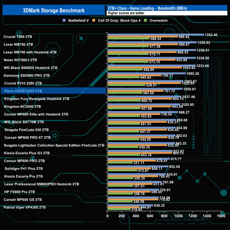This screenshot has height=230, width=230.
Task: Select the 'Crucial P310 2280 2TB' label
Action: (x=23, y=83)
